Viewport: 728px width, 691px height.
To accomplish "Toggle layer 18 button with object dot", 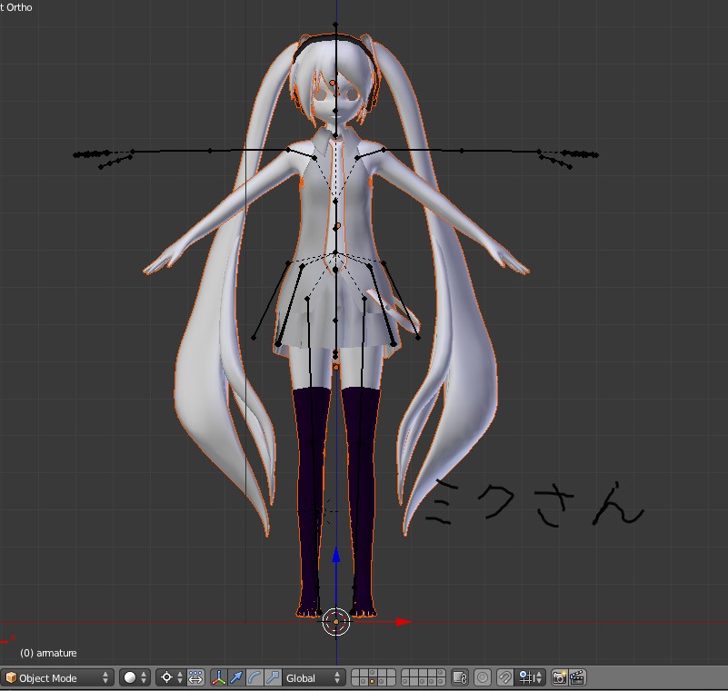I will [424, 681].
